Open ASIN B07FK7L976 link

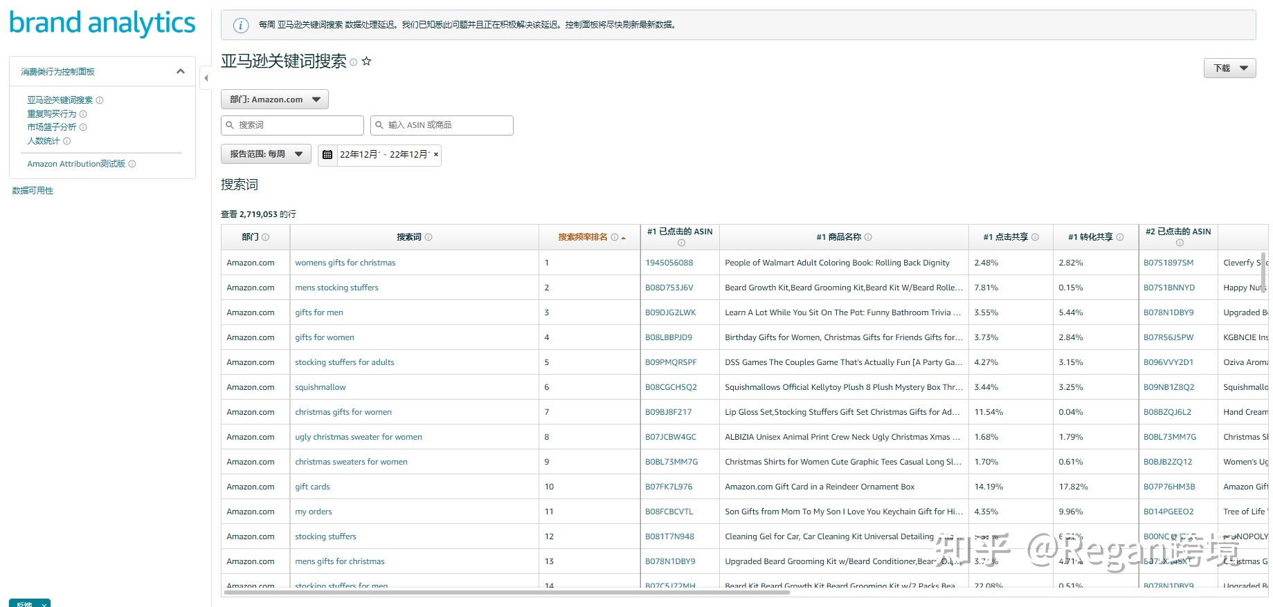click(669, 487)
